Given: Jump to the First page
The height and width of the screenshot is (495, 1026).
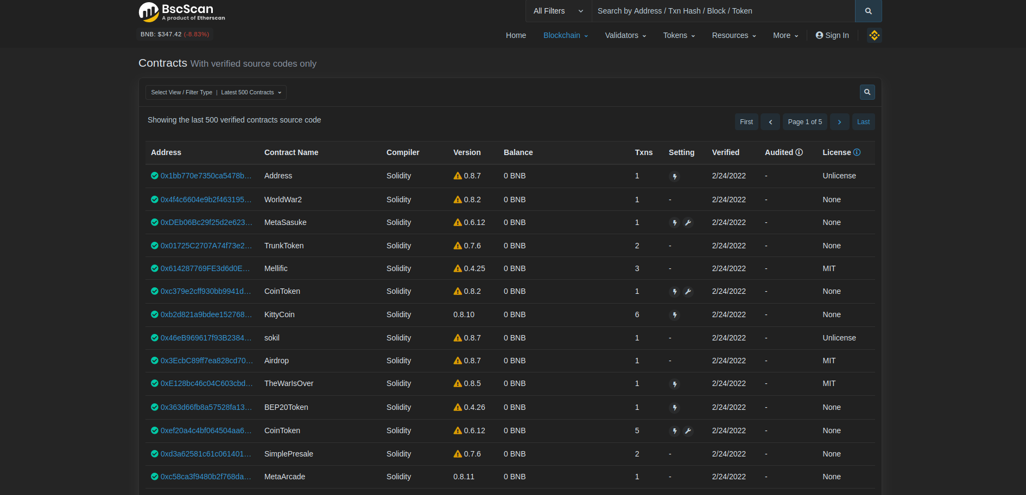Looking at the screenshot, I should 746,122.
